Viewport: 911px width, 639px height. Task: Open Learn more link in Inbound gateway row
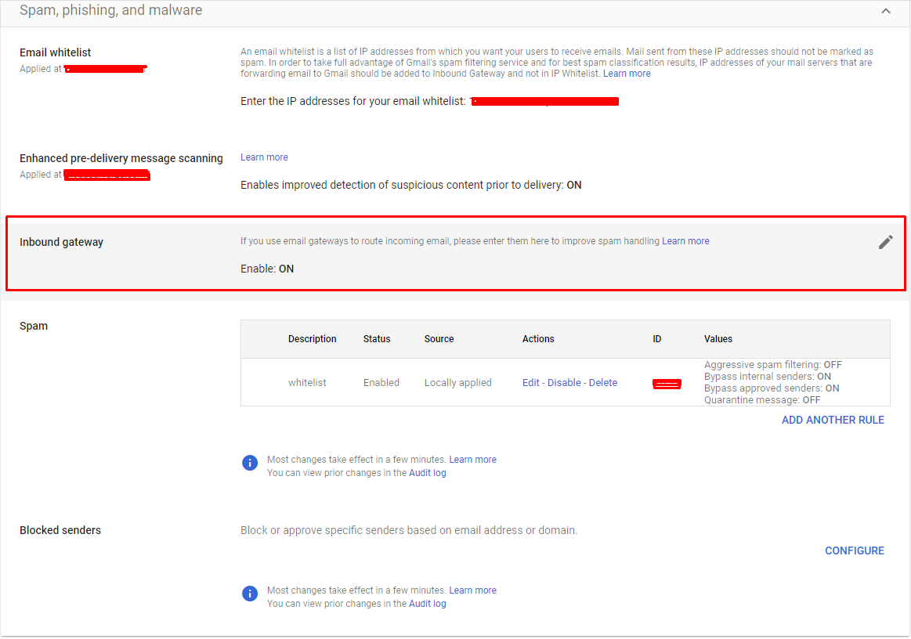point(685,241)
